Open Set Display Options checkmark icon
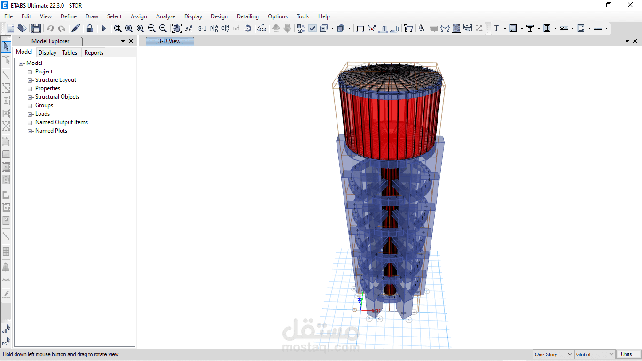This screenshot has width=642, height=361. [313, 28]
